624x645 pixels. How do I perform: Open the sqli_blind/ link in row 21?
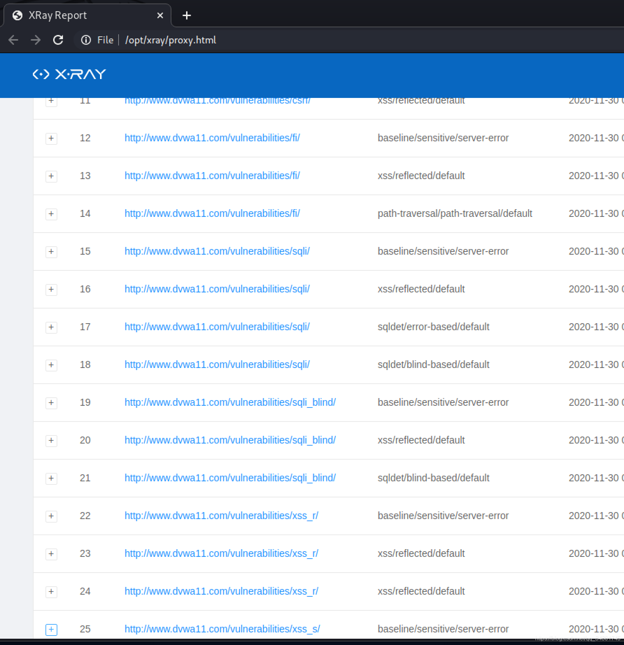(230, 478)
